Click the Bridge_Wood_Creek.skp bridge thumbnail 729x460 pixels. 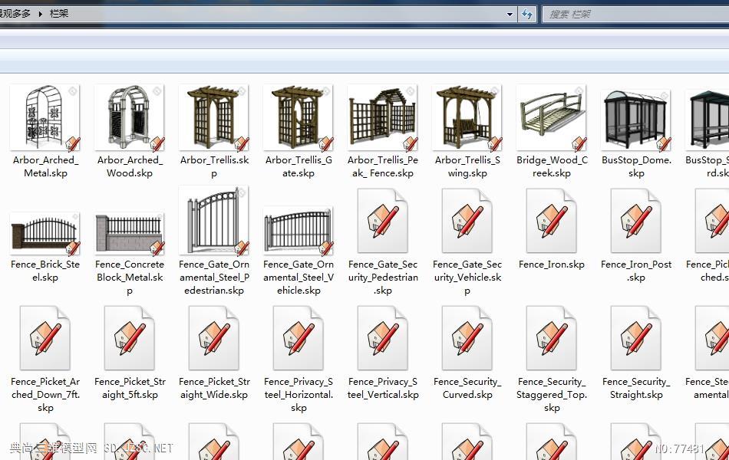pyautogui.click(x=552, y=117)
